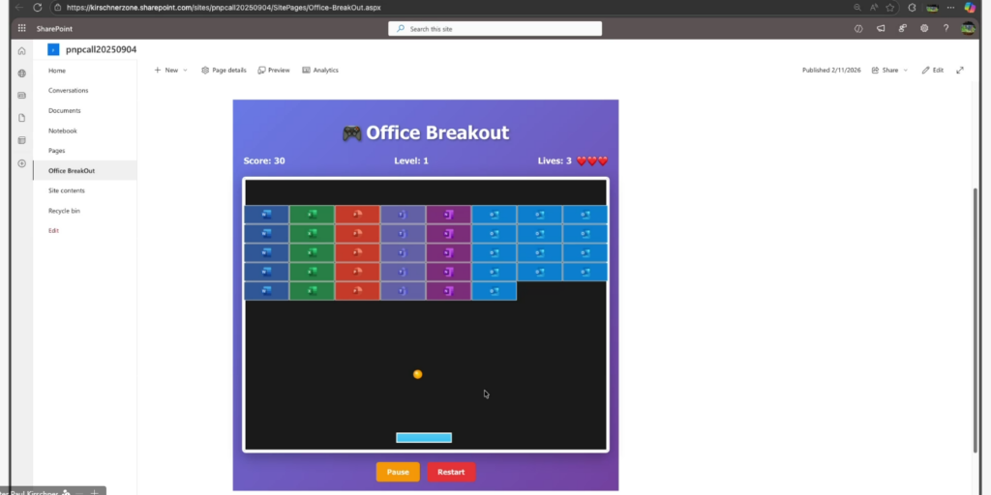Click the red Restart button

point(451,472)
